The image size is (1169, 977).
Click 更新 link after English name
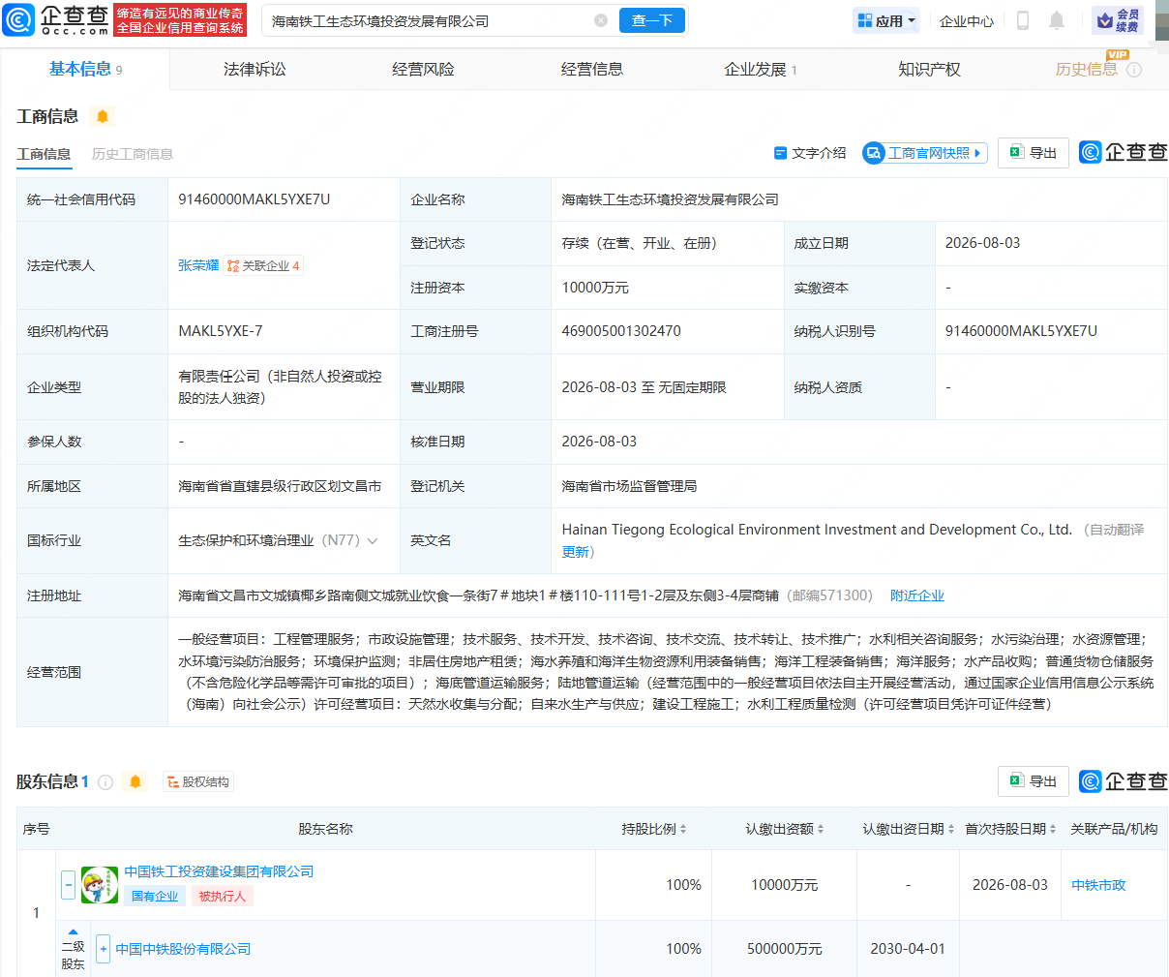575,552
